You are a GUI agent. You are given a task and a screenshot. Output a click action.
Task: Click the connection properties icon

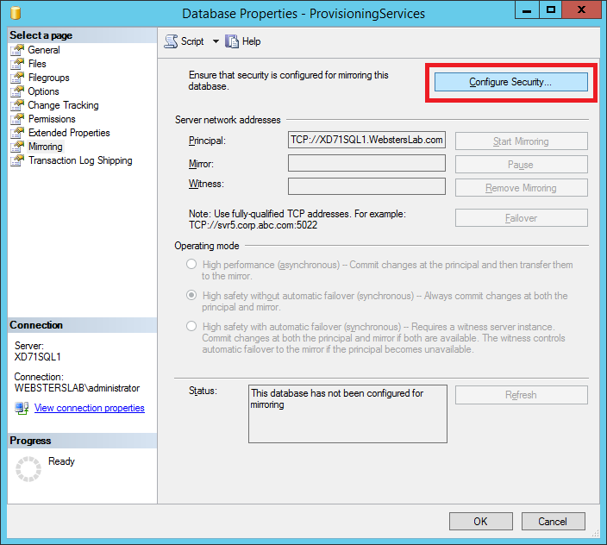pos(22,408)
